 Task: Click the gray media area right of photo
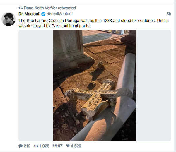153,86
